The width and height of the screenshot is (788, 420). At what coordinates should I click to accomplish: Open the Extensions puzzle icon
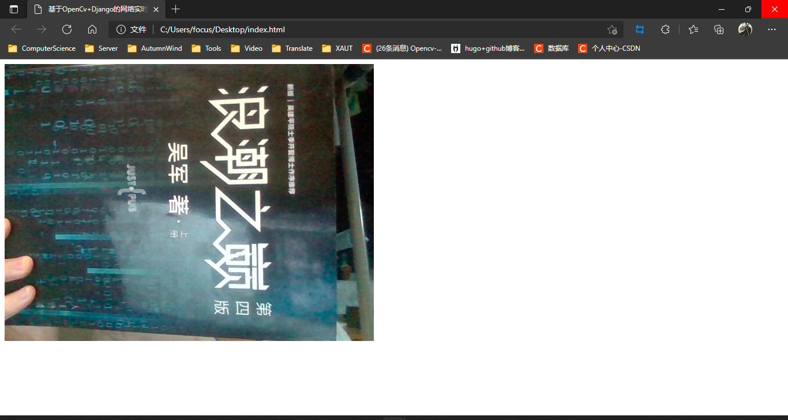665,29
